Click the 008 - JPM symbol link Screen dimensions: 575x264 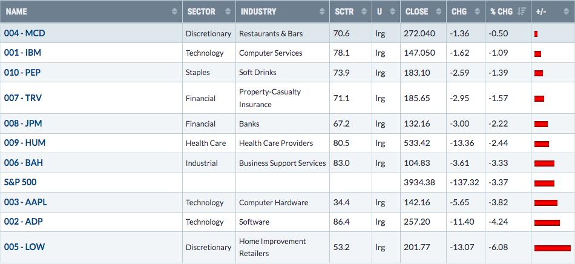pos(23,124)
